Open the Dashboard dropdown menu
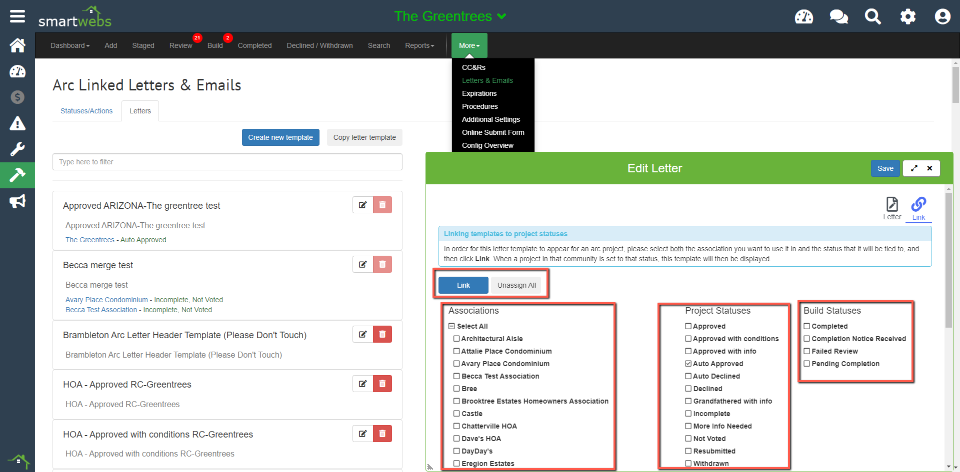This screenshot has width=960, height=472. pos(70,45)
